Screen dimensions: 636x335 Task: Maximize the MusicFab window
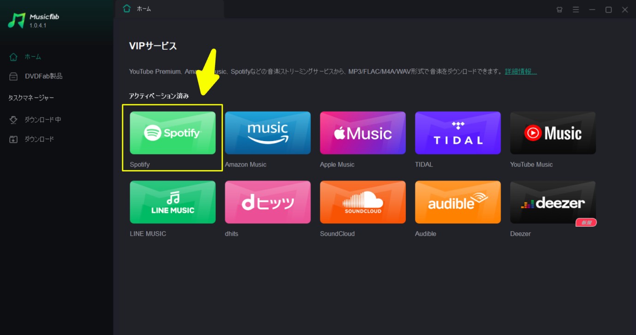pyautogui.click(x=609, y=9)
